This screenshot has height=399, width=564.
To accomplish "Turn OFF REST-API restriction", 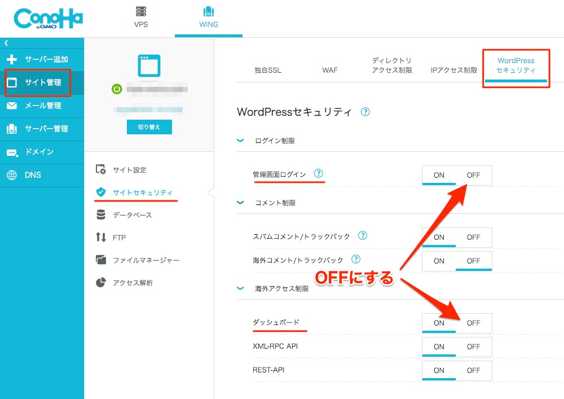I will pos(473,371).
